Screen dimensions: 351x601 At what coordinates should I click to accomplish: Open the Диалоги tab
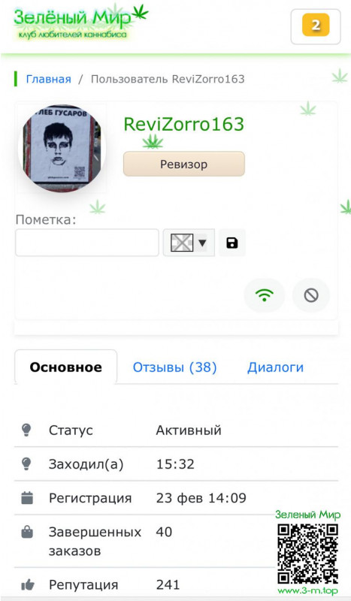(x=275, y=367)
